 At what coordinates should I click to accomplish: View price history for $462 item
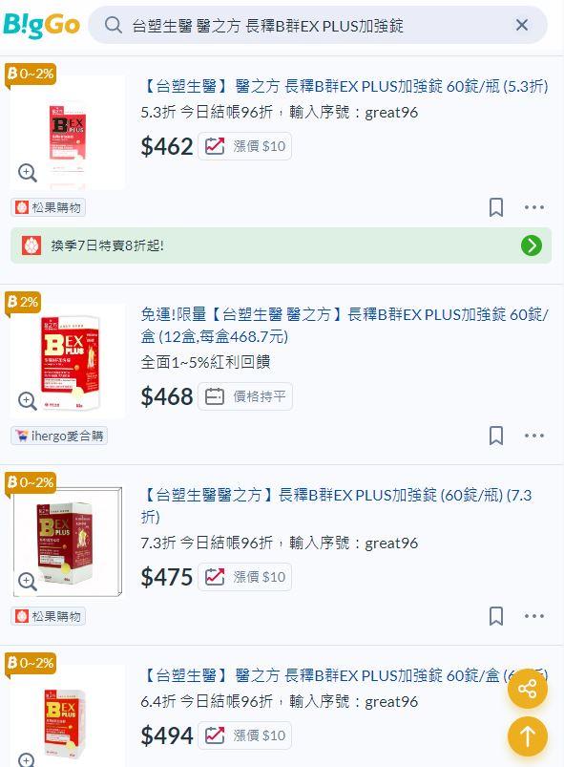click(245, 146)
